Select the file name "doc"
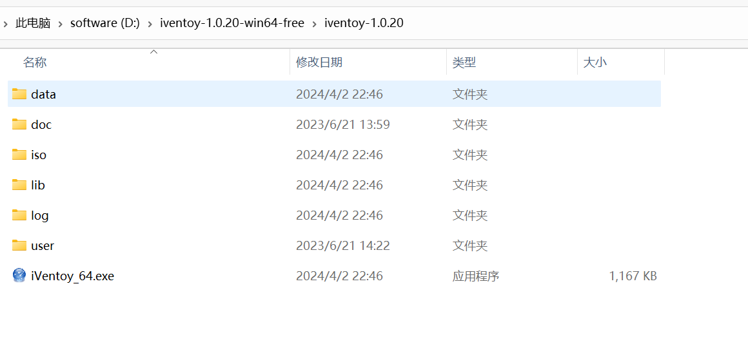The image size is (748, 344). point(41,125)
